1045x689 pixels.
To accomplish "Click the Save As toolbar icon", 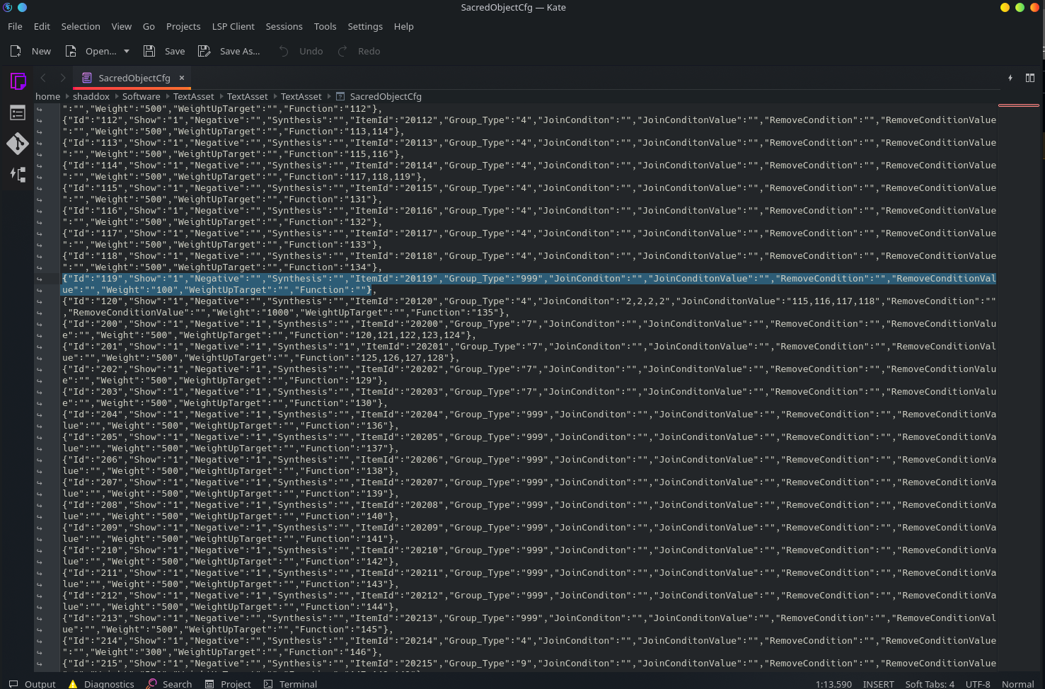I will 229,51.
